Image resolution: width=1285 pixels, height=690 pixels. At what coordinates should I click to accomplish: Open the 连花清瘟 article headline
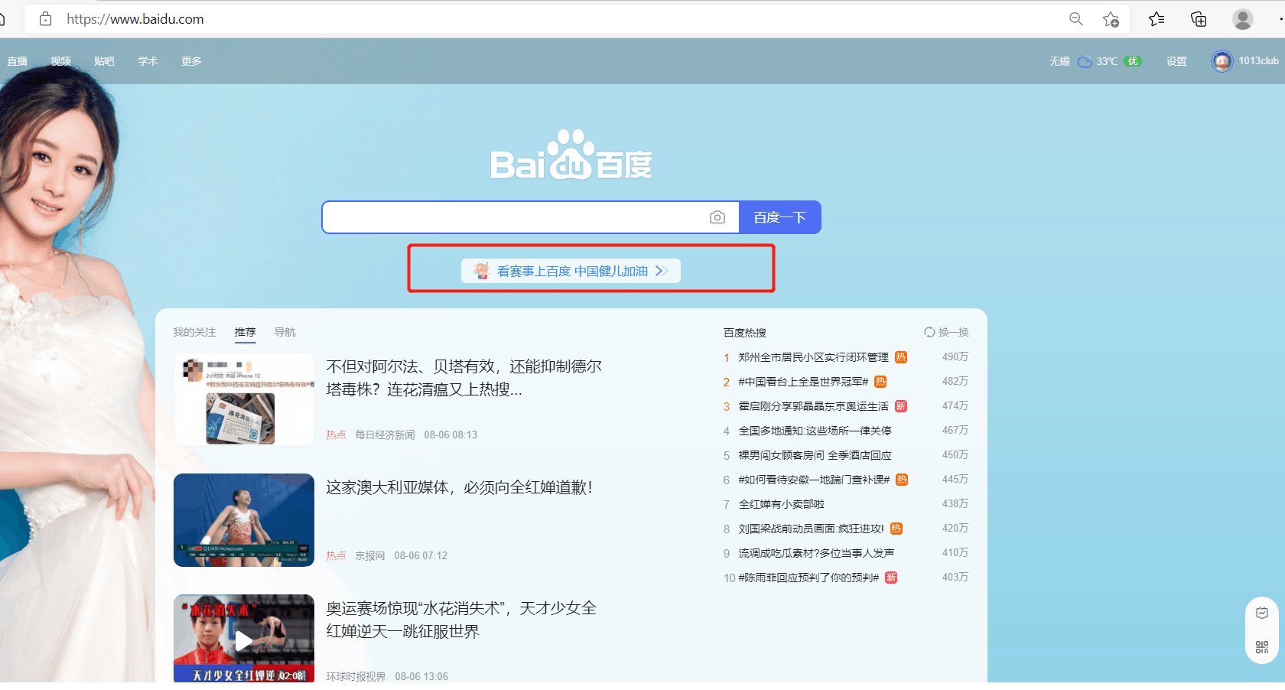point(464,378)
